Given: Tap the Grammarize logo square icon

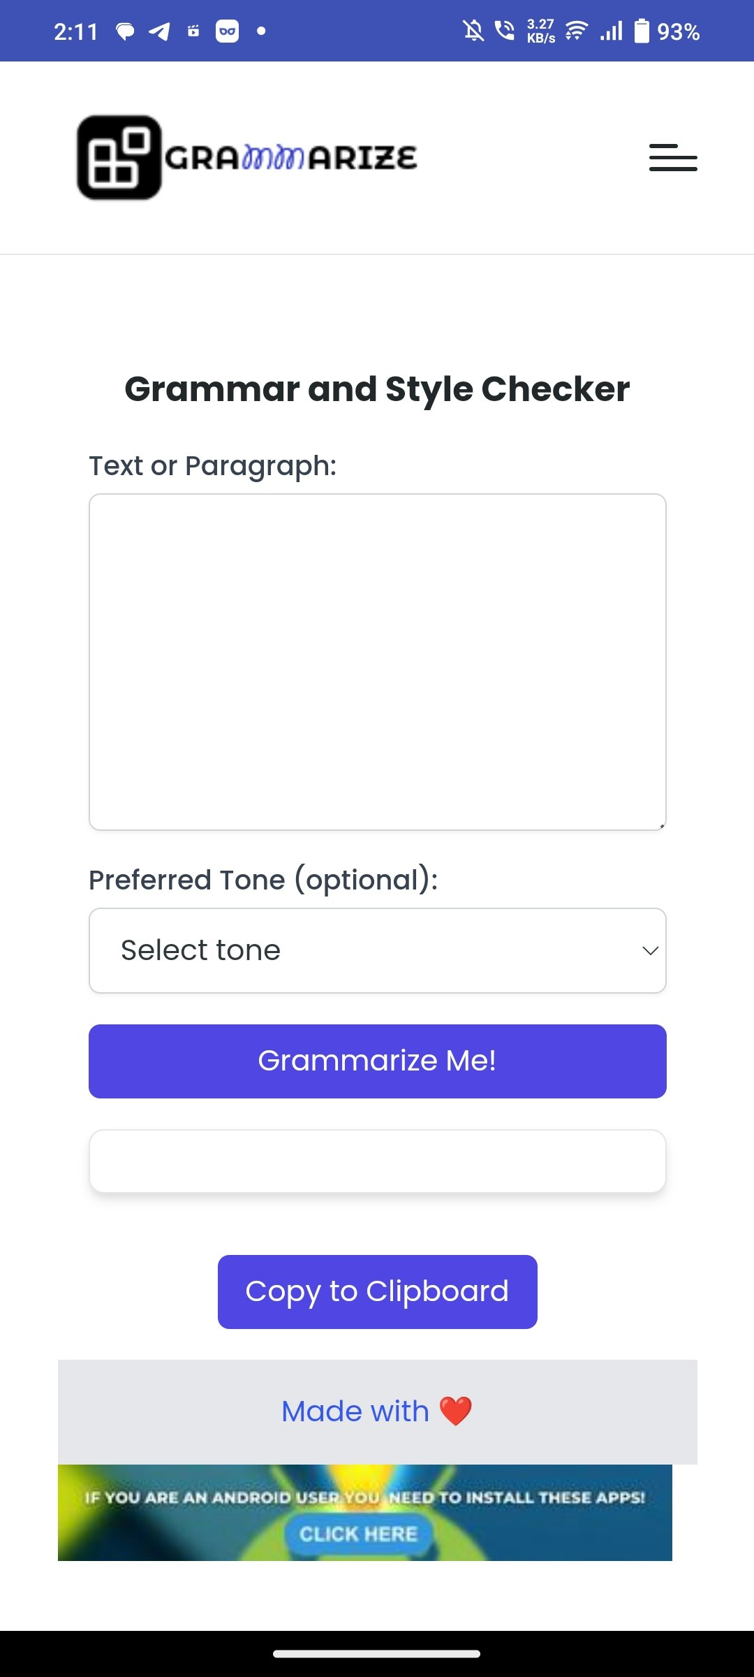Looking at the screenshot, I should 119,157.
